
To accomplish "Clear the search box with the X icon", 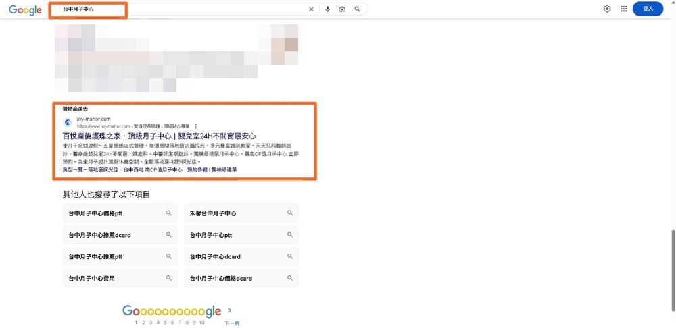I will 311,9.
